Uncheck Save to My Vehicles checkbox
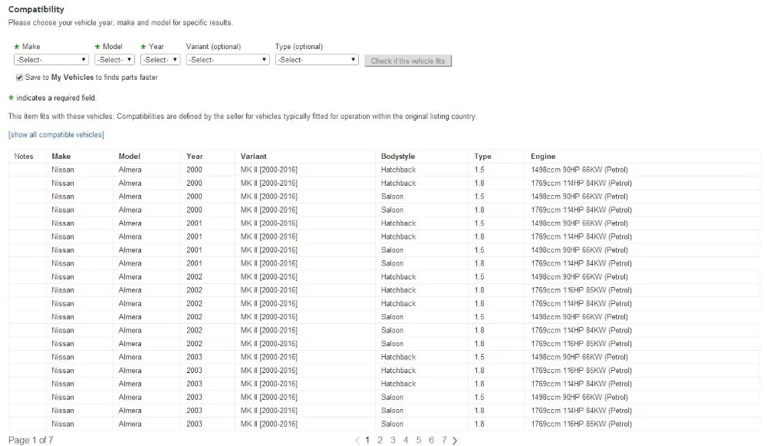 pos(20,78)
